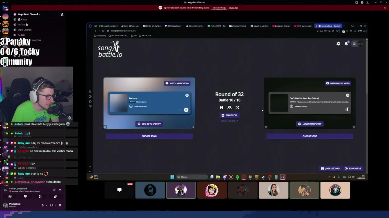Open Steam from the taskbar
The width and height of the screenshot is (389, 218).
pyautogui.click(x=263, y=177)
